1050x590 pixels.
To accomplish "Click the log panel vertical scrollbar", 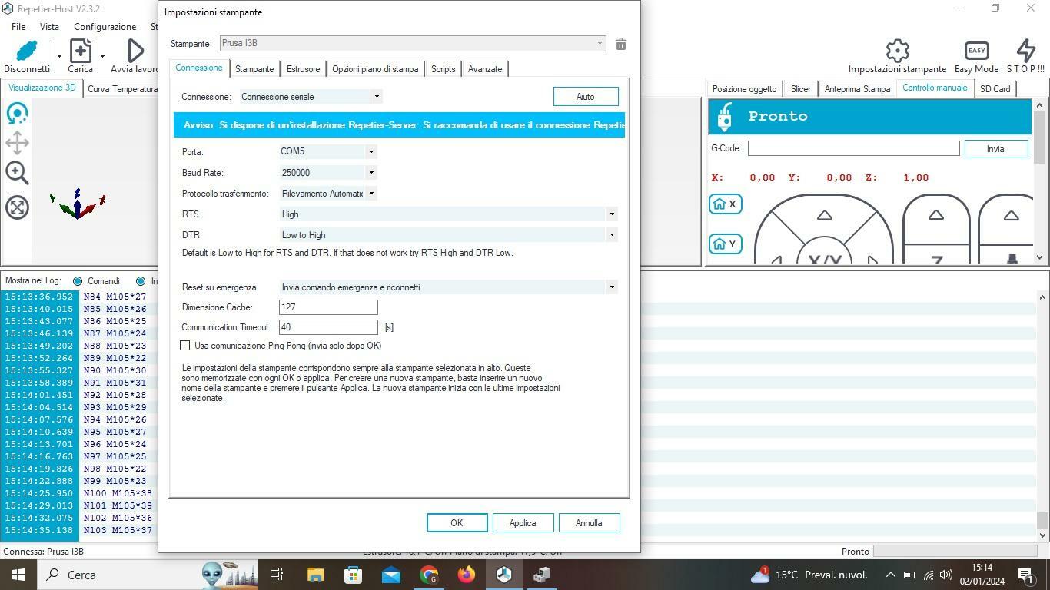I will [1042, 407].
